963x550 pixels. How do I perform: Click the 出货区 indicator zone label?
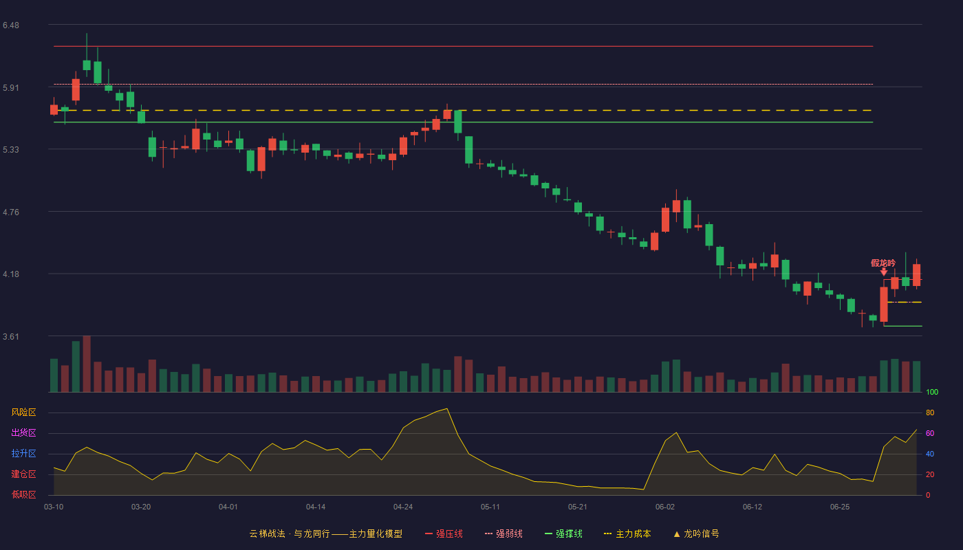coord(23,433)
